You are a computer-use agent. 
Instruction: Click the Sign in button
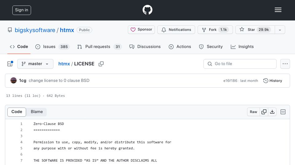tap(22, 10)
